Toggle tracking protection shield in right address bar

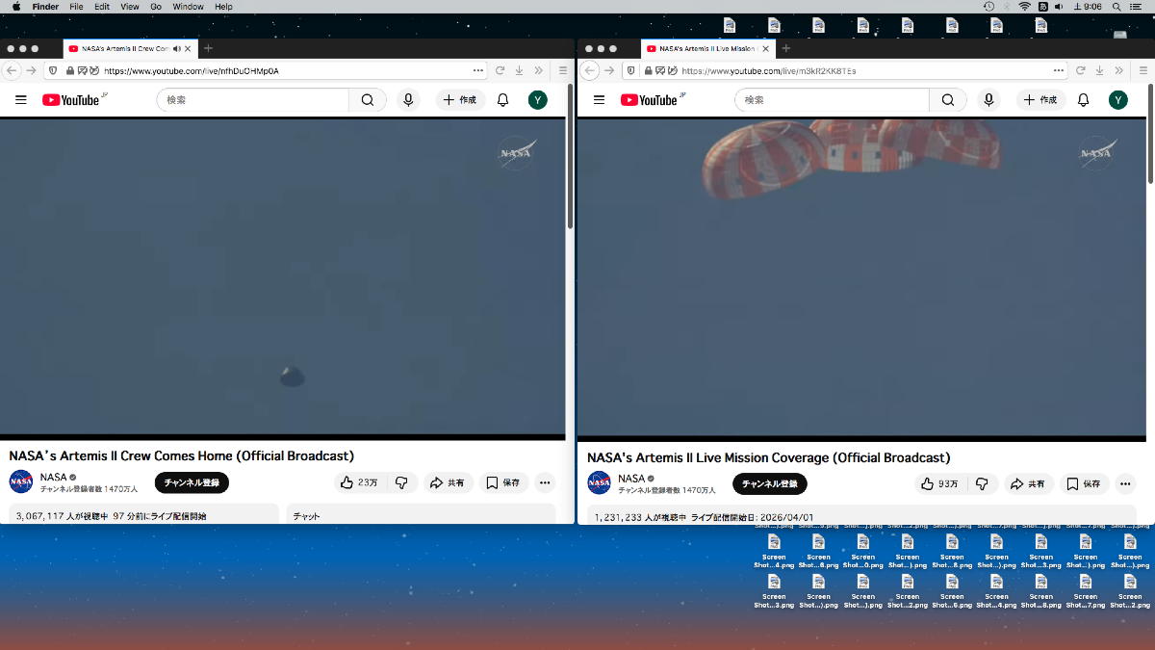point(630,70)
